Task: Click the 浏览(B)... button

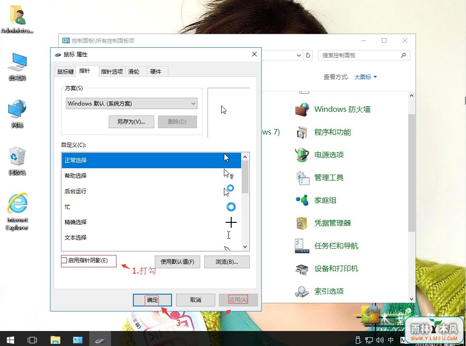Action: pyautogui.click(x=227, y=261)
